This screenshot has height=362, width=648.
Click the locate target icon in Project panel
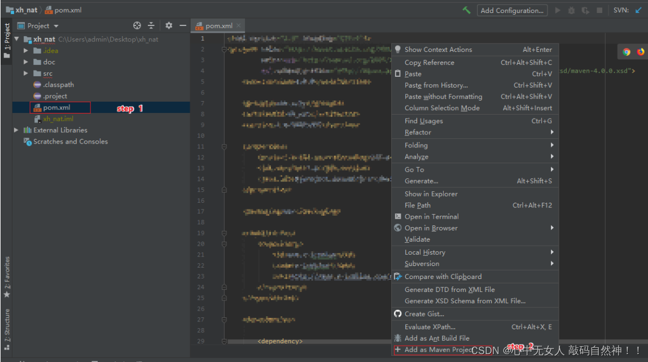pyautogui.click(x=137, y=25)
